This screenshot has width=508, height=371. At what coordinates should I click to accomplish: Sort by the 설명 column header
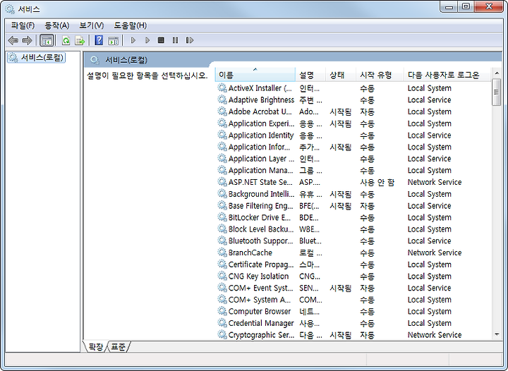[310, 75]
